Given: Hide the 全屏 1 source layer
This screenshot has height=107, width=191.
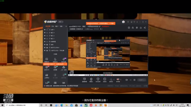Looking at the screenshot, I should (45, 30).
